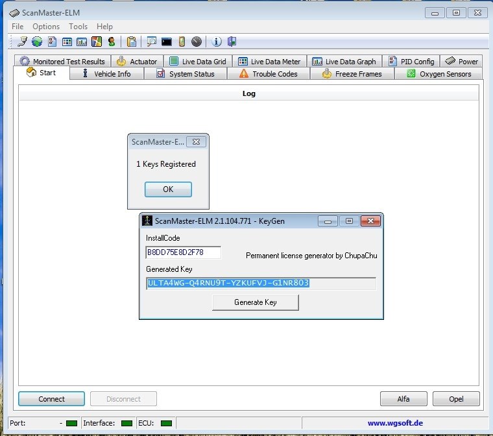Open the Tools menu

pos(78,27)
